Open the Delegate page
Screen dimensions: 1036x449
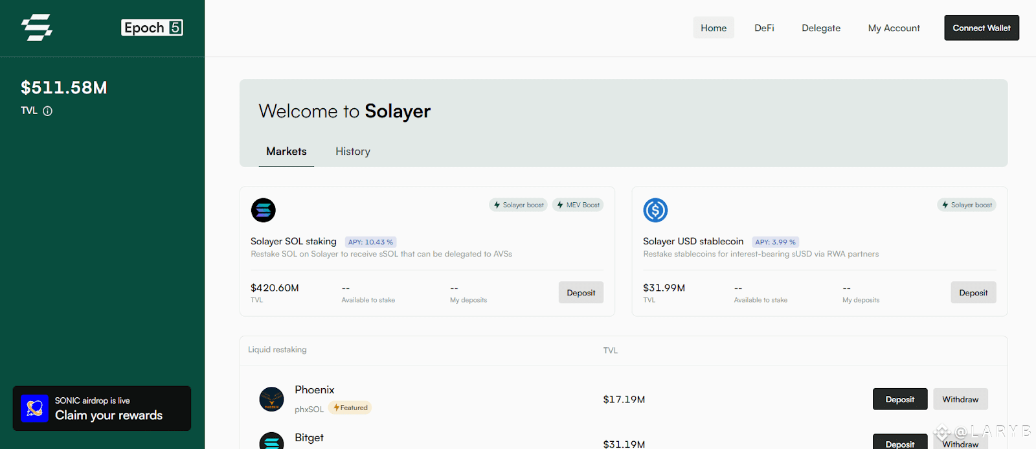pos(821,28)
